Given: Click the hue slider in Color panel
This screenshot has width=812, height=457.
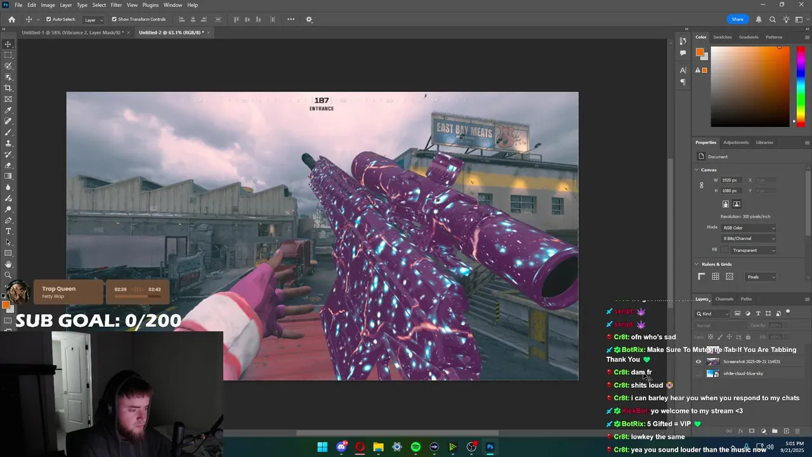Looking at the screenshot, I should pos(802,86).
